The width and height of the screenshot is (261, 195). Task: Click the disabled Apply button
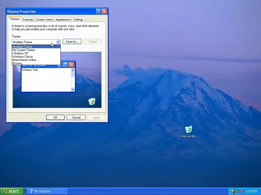tap(97, 117)
